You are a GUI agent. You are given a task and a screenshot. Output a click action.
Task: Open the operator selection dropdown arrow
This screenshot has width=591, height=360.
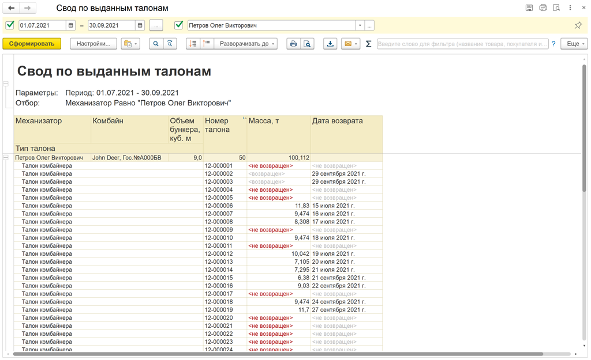coord(360,25)
